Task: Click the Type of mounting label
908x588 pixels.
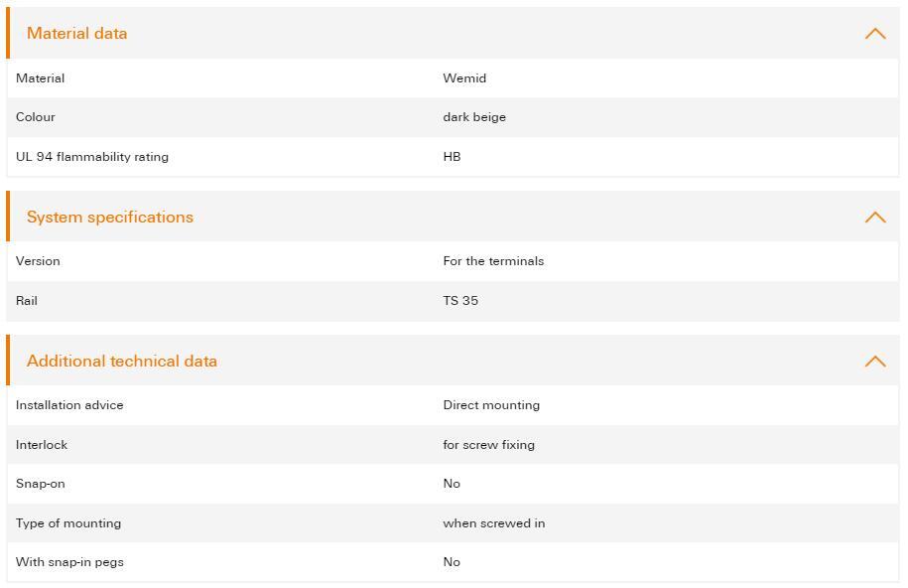Action: tap(68, 523)
